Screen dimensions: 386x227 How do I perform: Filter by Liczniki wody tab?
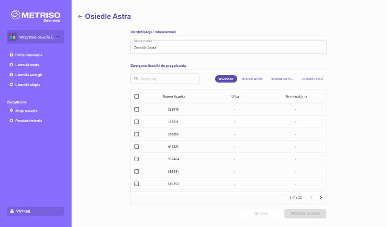pos(252,79)
